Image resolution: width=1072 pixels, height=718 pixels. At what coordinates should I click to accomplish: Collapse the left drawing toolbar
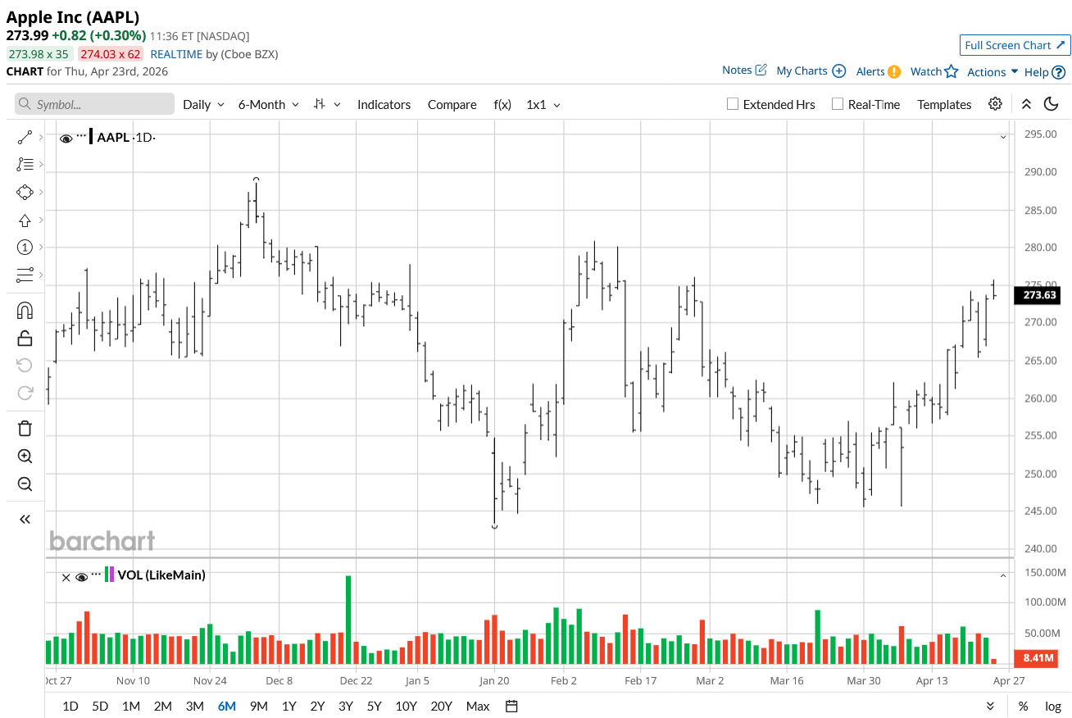(x=25, y=519)
